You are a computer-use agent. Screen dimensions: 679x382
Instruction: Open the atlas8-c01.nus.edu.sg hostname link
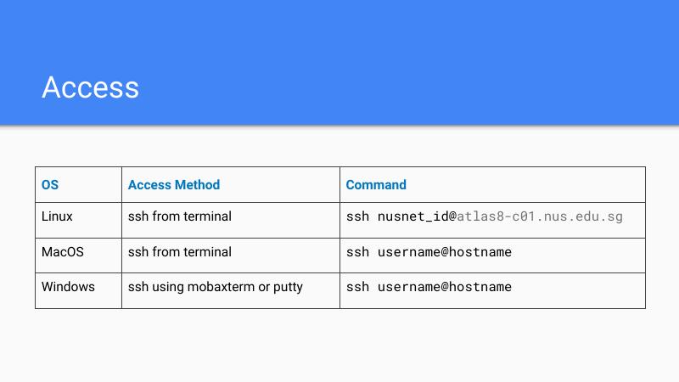click(540, 216)
